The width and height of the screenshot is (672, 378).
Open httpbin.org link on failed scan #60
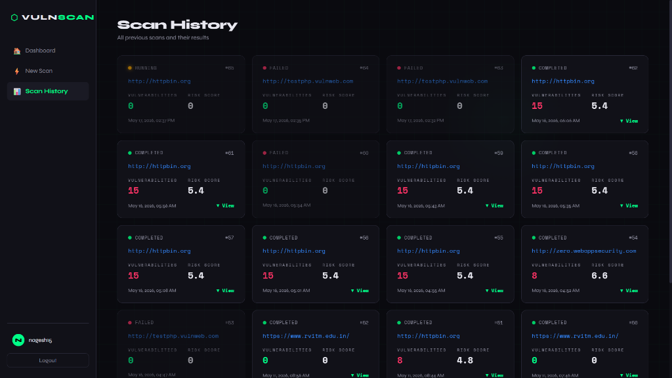(294, 166)
